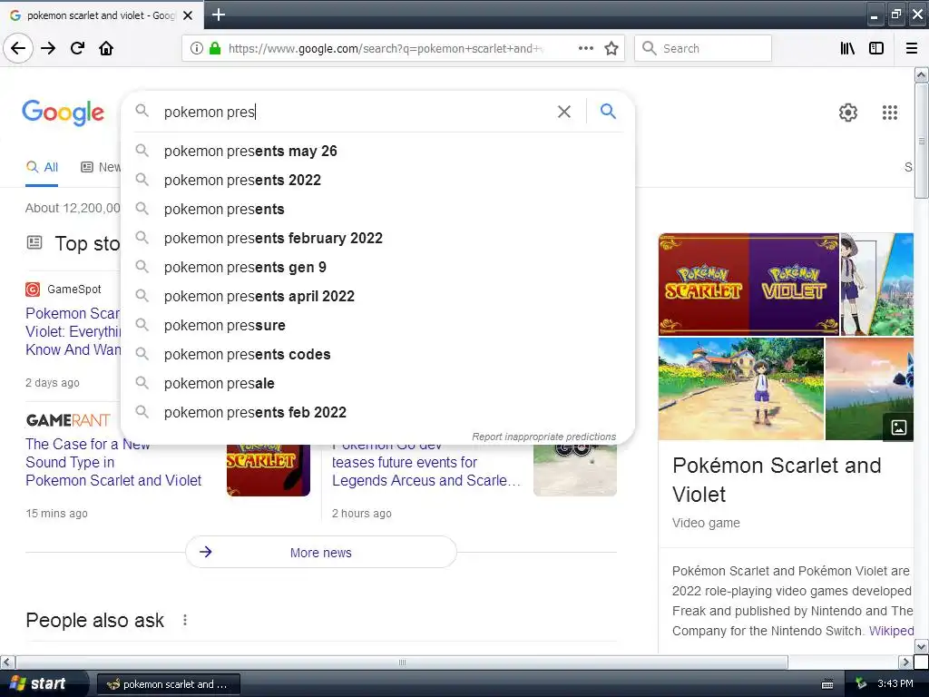Open Pokemon Scarlet thumbnail beside Game Rant story
The image size is (929, 697).
(269, 470)
